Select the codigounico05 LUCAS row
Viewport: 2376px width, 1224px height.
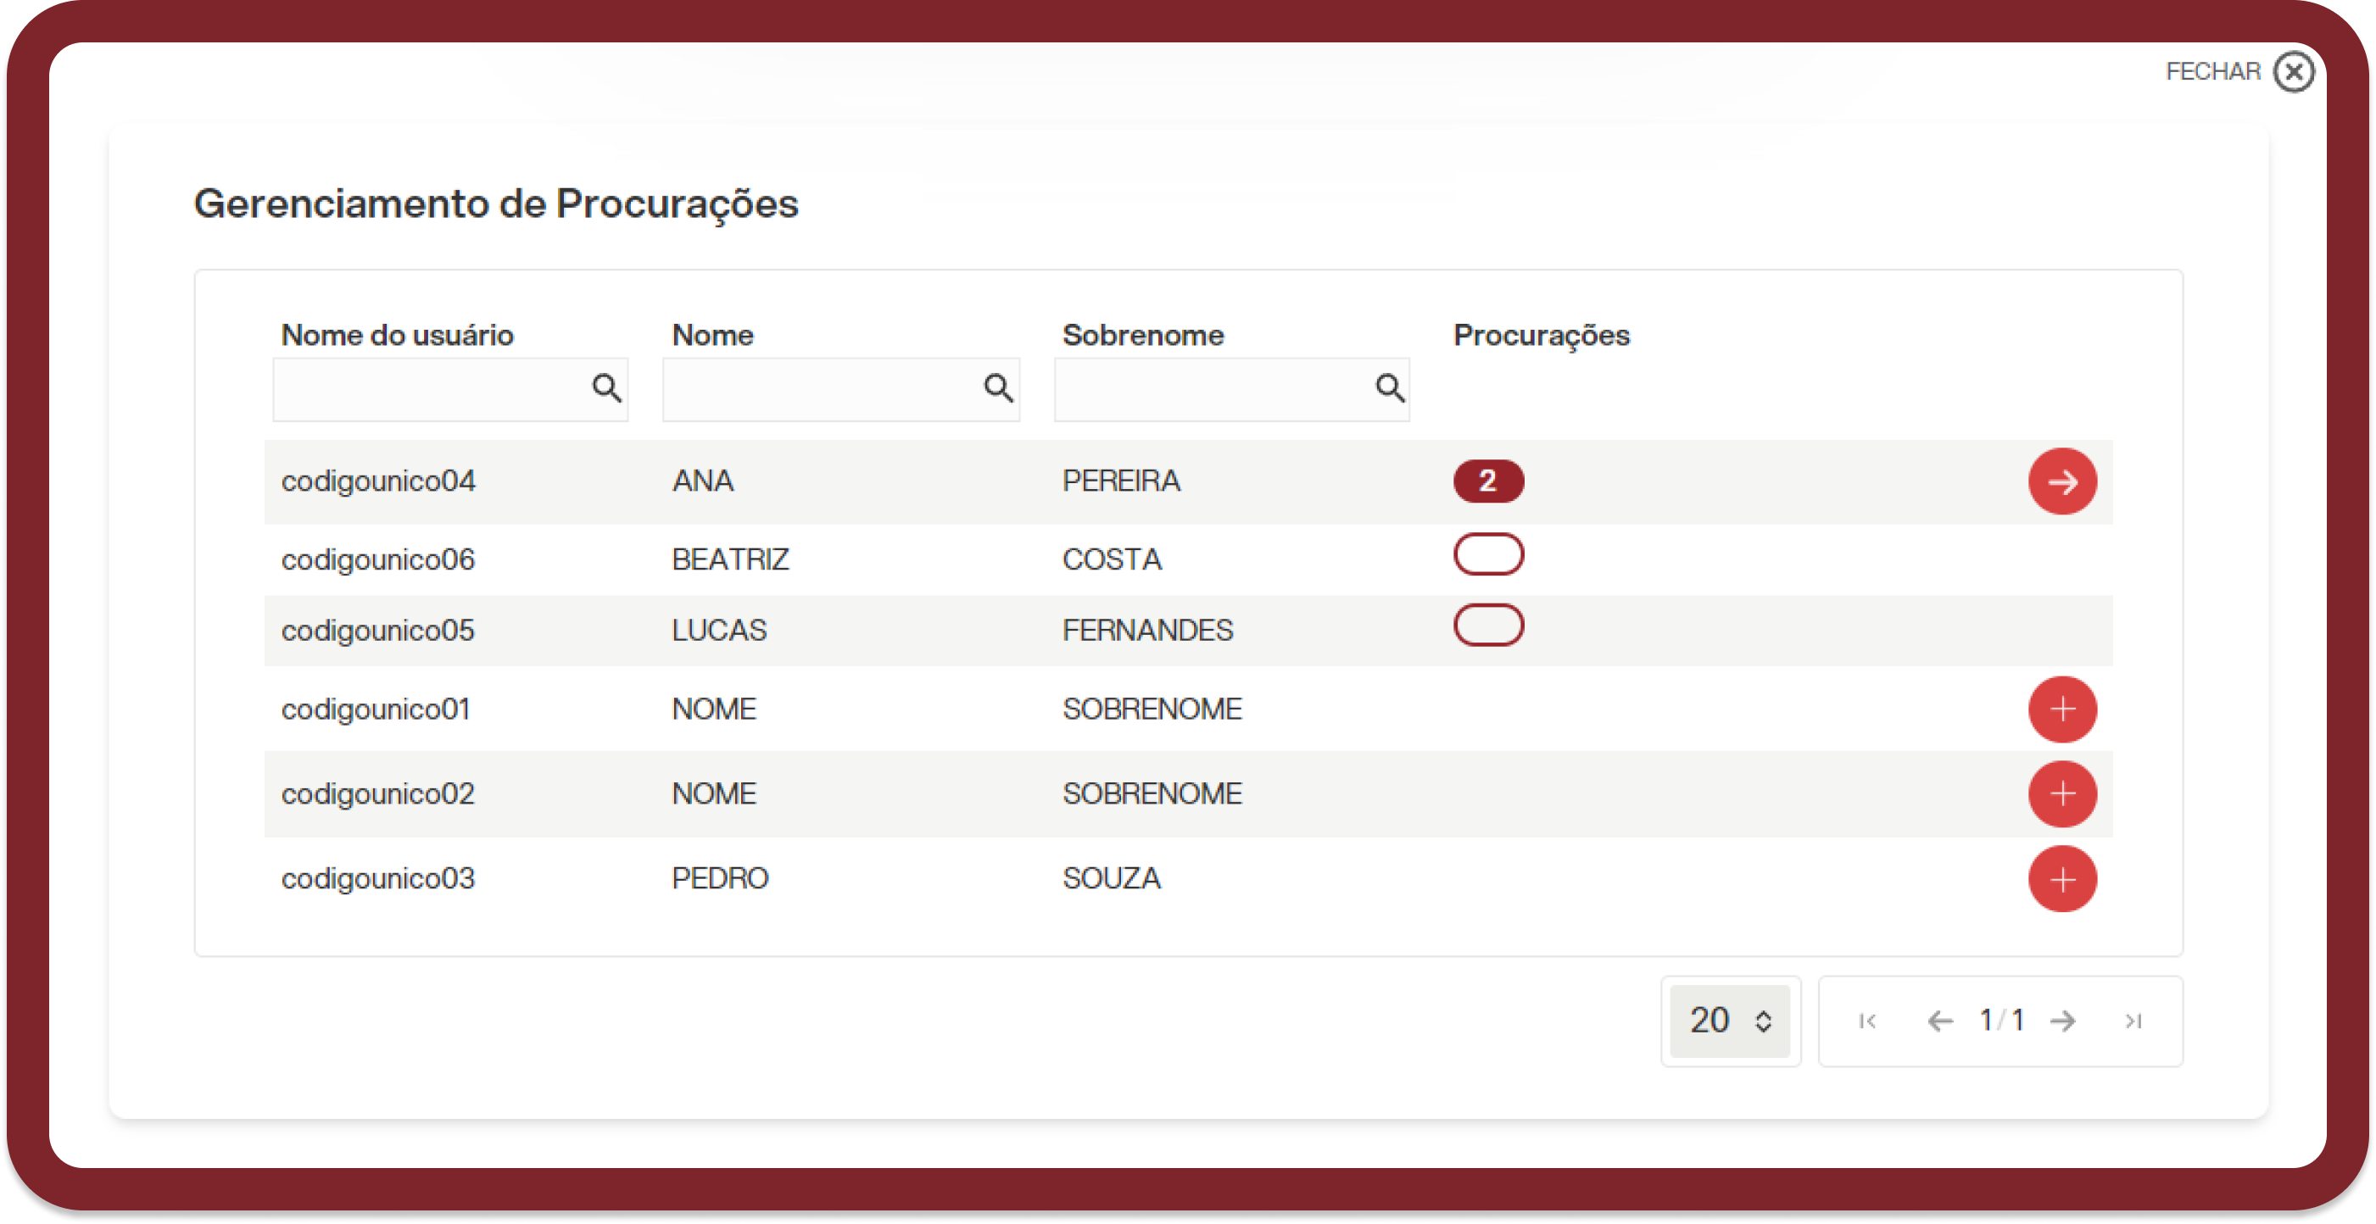coord(1188,631)
